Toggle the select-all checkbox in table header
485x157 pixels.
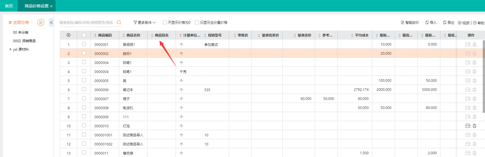coord(84,35)
